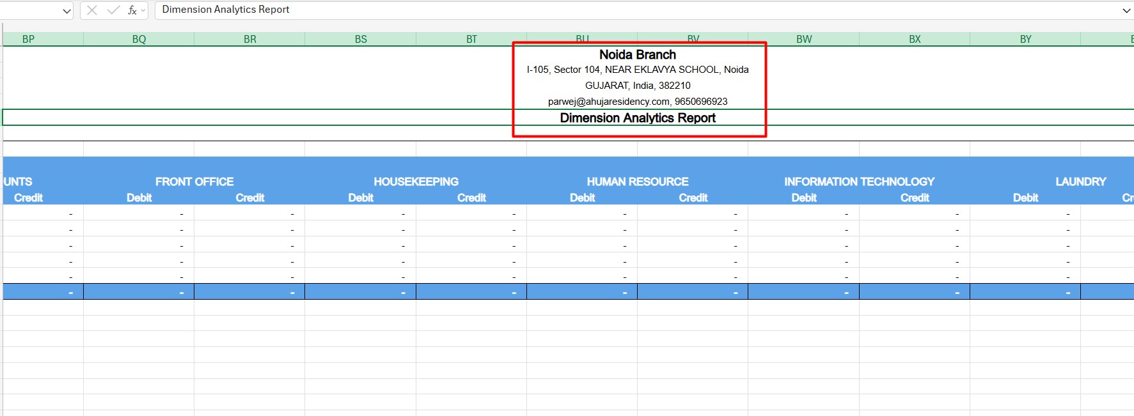Click the parwej@ahujaresidency.com contact line

tap(638, 102)
